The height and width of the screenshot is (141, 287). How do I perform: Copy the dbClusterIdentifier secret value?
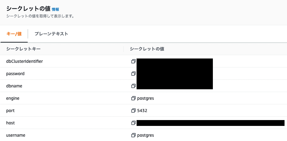coord(133,61)
